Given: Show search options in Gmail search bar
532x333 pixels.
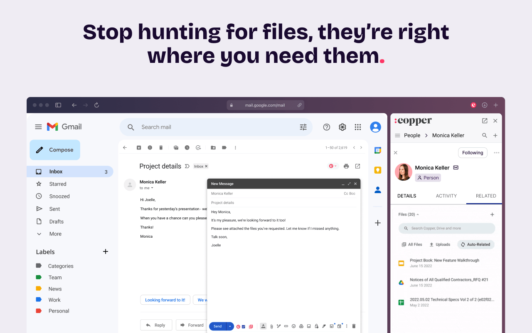Looking at the screenshot, I should point(303,127).
